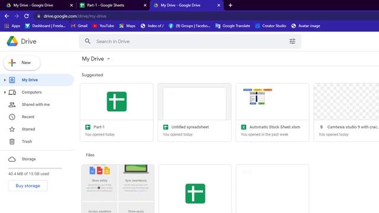Open Apps bookmark grid icon
Viewport: 379px width, 213px height.
(7, 26)
